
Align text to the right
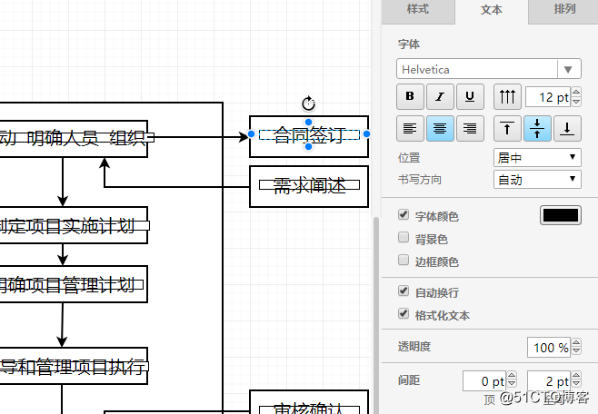point(470,128)
